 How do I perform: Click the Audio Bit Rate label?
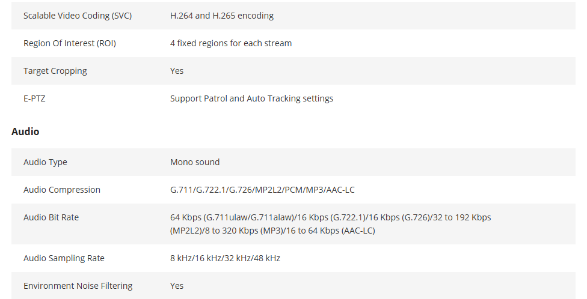coord(51,217)
